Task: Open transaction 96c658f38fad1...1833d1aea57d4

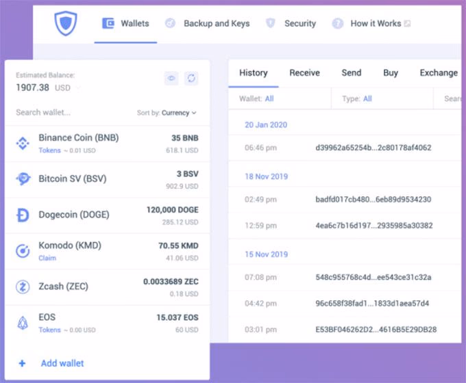Action: 372,303
